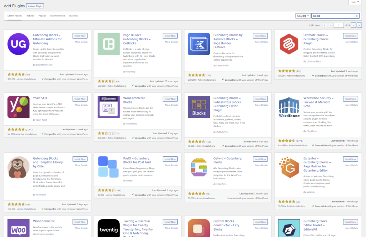This screenshot has height=237, width=366.
Task: Install the Ultimate Blocks Gutenberg plugin
Action: [351, 36]
